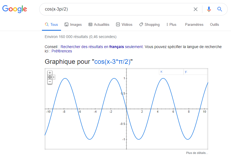231x158 pixels.
Task: Click the blue magnifier search button
Action: coord(220,9)
